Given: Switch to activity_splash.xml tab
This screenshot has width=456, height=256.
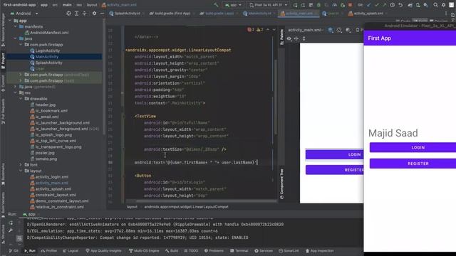Looking at the screenshot, I should point(368,14).
